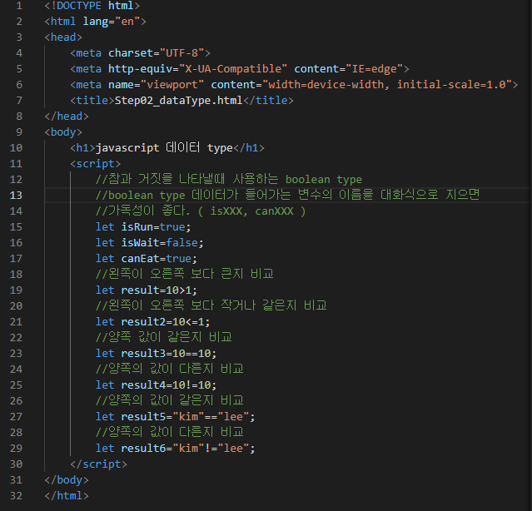Click the "lee" string on the result5 line

[233, 417]
